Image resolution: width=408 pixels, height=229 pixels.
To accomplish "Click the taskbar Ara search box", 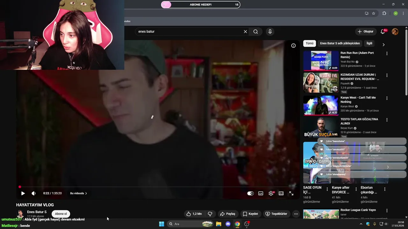I will coord(190,224).
